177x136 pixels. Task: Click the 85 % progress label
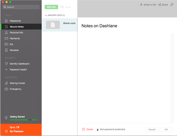(x=35, y=120)
